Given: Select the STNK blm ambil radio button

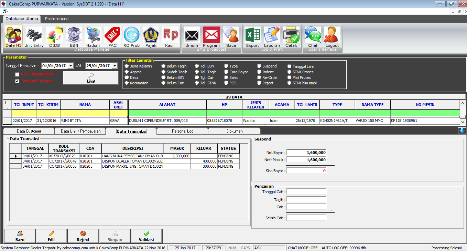Looking at the screenshot, I should tap(290, 83).
